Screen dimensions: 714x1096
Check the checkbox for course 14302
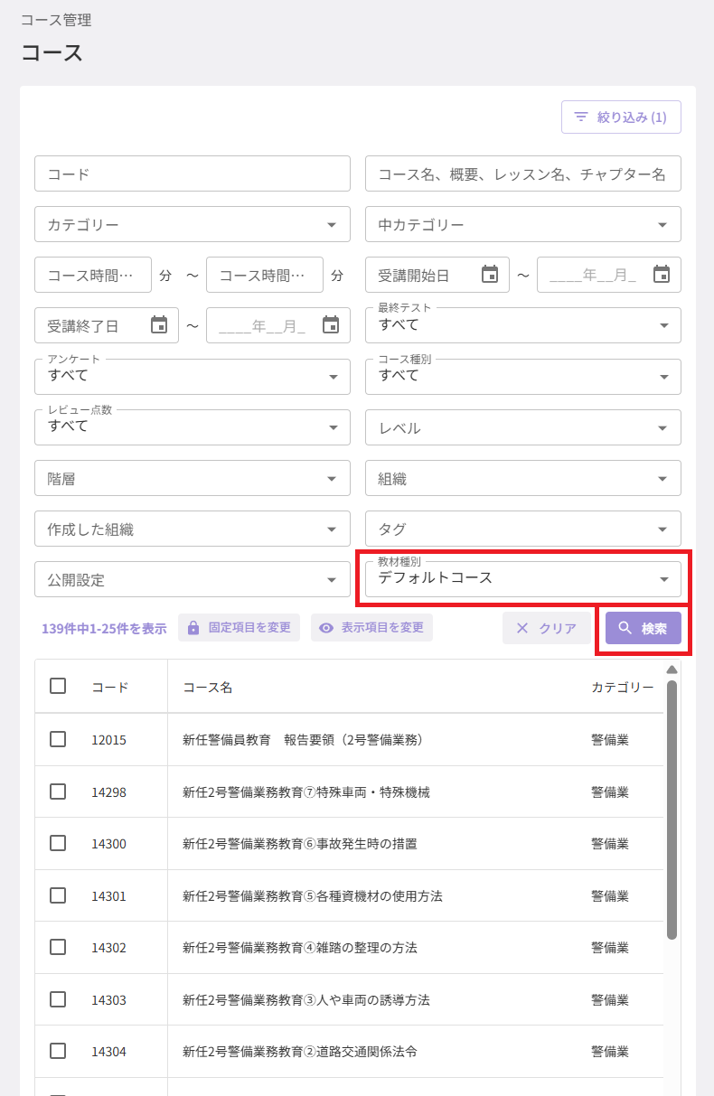[58, 947]
